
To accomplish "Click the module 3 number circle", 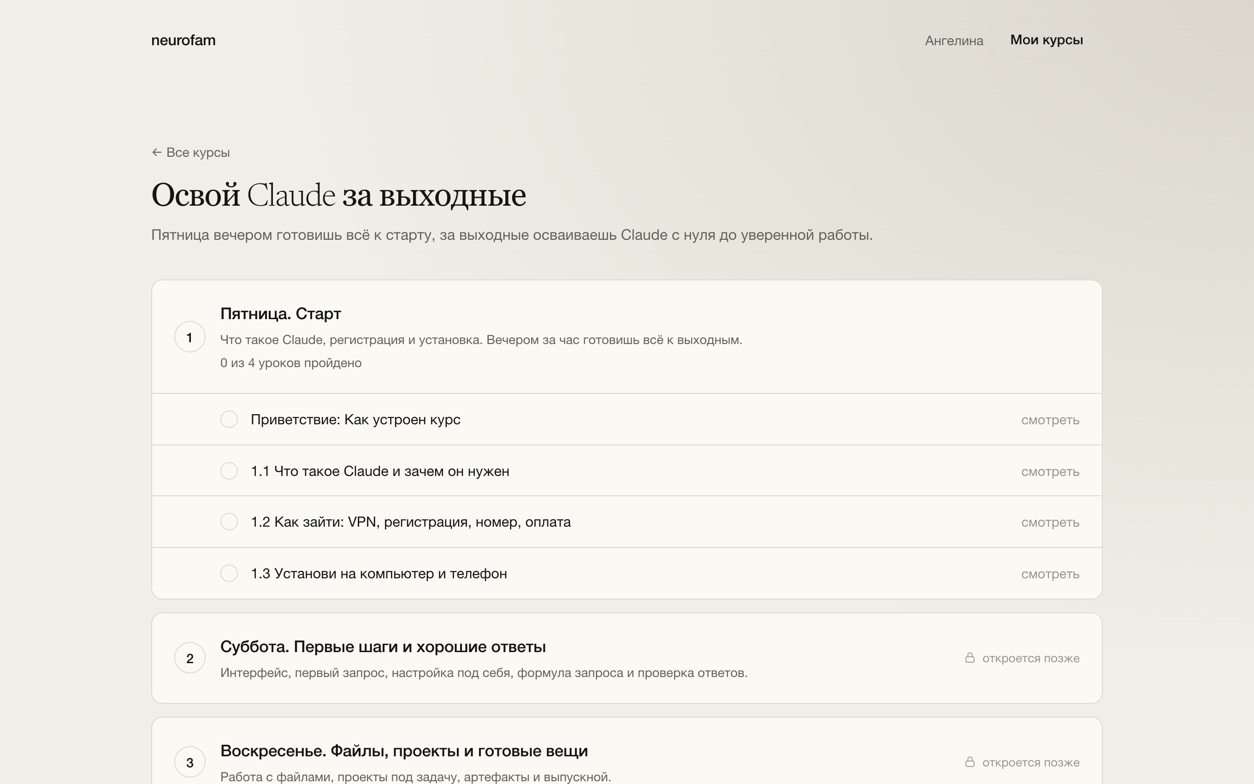I will [x=189, y=762].
